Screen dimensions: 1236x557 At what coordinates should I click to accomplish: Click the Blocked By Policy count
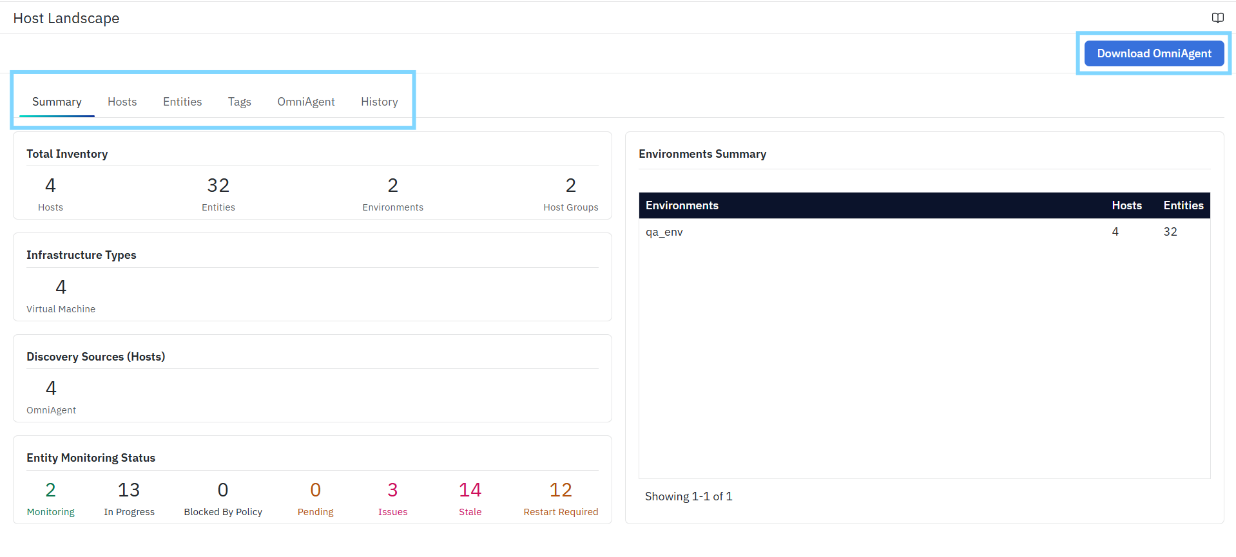click(223, 490)
